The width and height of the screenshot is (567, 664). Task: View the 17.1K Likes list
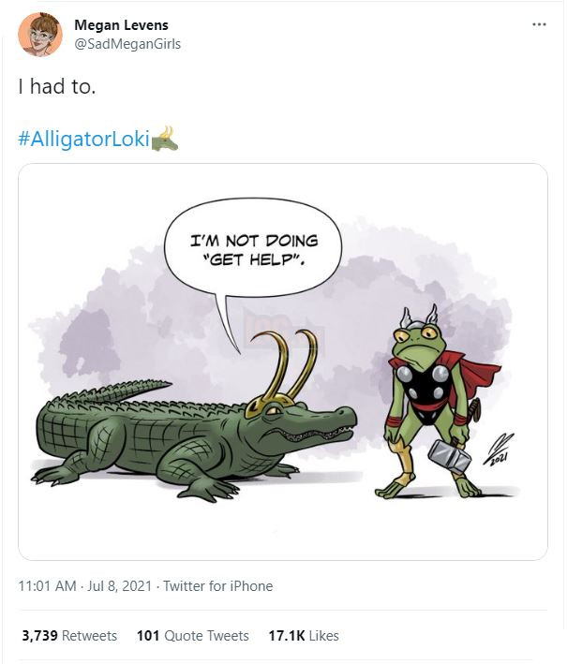click(303, 635)
